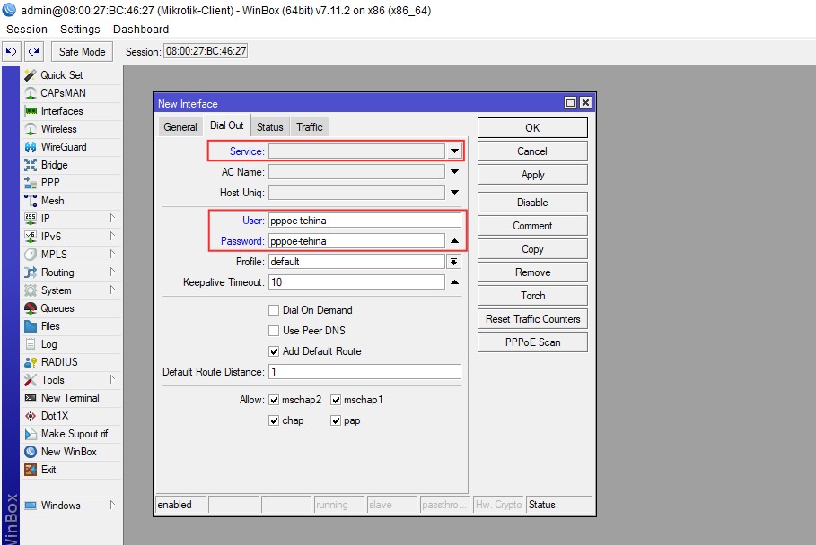Image resolution: width=816 pixels, height=545 pixels.
Task: Click the Interfaces icon in sidebar
Action: pyautogui.click(x=31, y=111)
